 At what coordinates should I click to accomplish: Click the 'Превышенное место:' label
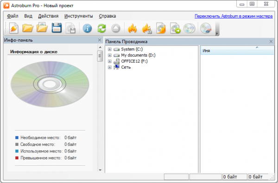[41, 158]
